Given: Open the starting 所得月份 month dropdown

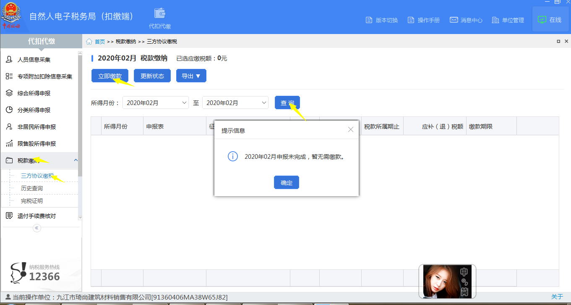Looking at the screenshot, I should click(x=155, y=103).
